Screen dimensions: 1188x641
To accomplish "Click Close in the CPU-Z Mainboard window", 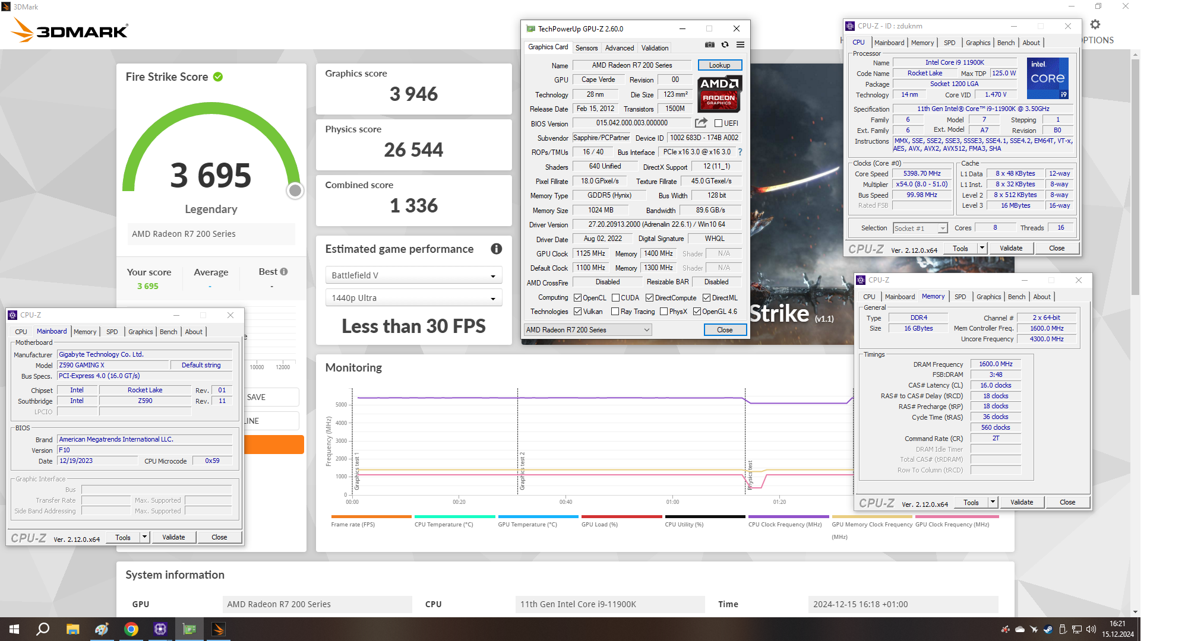I will [219, 537].
